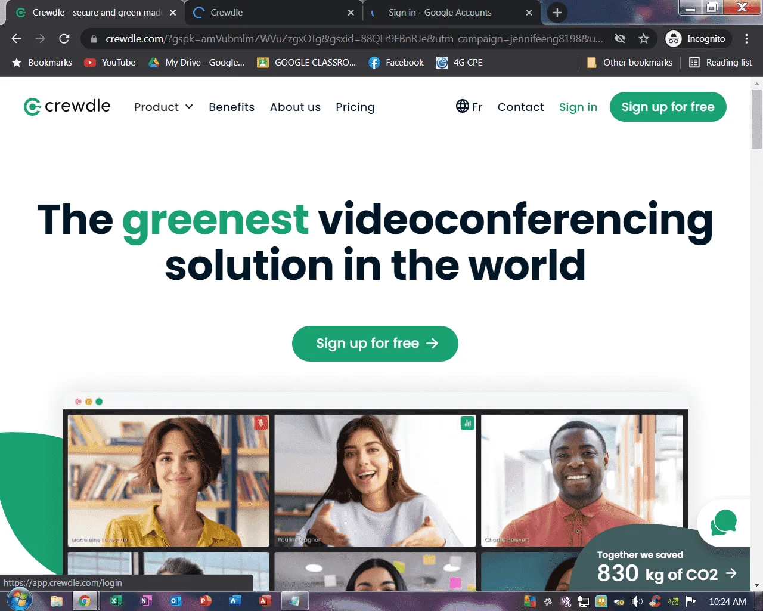The image size is (763, 611).
Task: Go forward to the next page
Action: pyautogui.click(x=40, y=39)
